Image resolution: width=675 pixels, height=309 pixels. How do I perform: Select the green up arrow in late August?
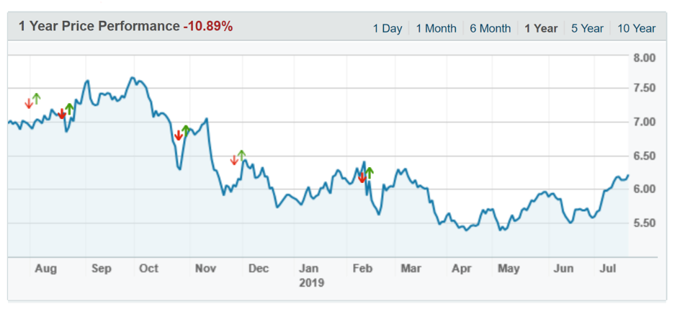(x=69, y=109)
